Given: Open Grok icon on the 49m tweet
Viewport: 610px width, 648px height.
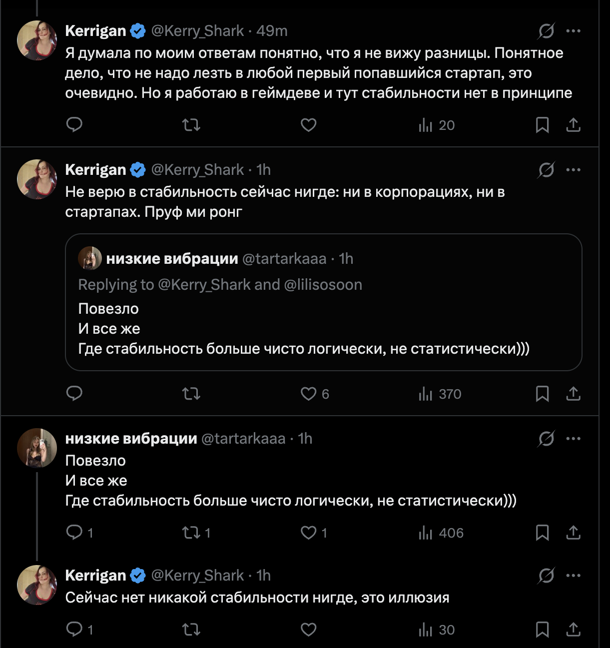Looking at the screenshot, I should [546, 31].
